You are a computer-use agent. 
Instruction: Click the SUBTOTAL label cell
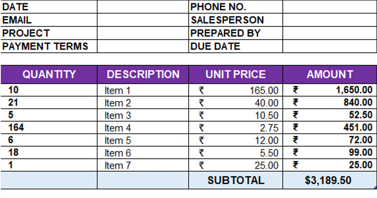coord(236,180)
